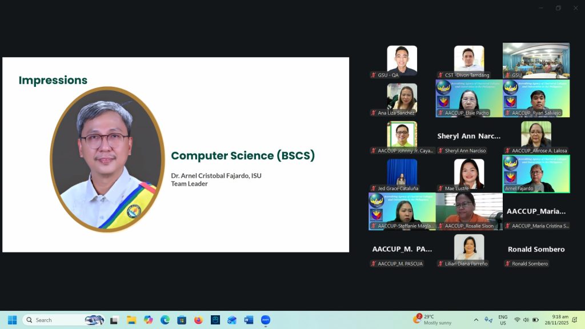Open Copilot from the taskbar
585x329 pixels.
tap(149, 320)
